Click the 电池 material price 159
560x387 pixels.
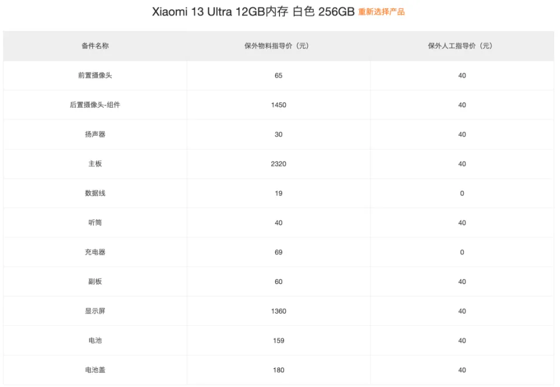pyautogui.click(x=278, y=340)
